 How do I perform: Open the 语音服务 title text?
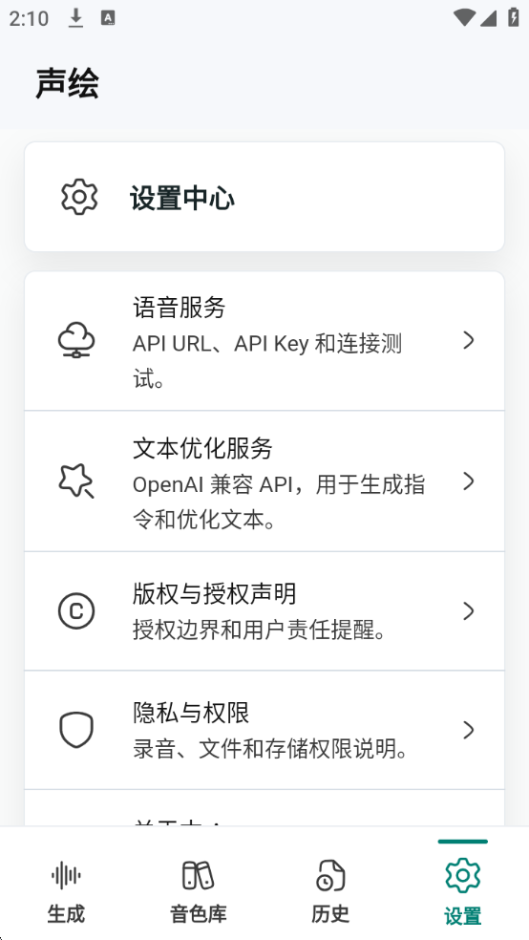click(x=180, y=308)
